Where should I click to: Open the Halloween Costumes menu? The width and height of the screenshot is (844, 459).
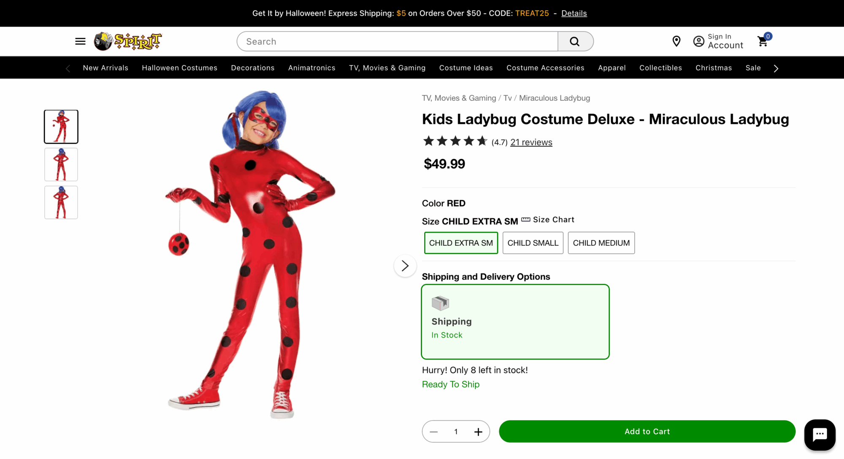(179, 68)
